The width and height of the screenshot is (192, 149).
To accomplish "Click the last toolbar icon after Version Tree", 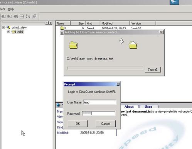I will pos(34,16).
